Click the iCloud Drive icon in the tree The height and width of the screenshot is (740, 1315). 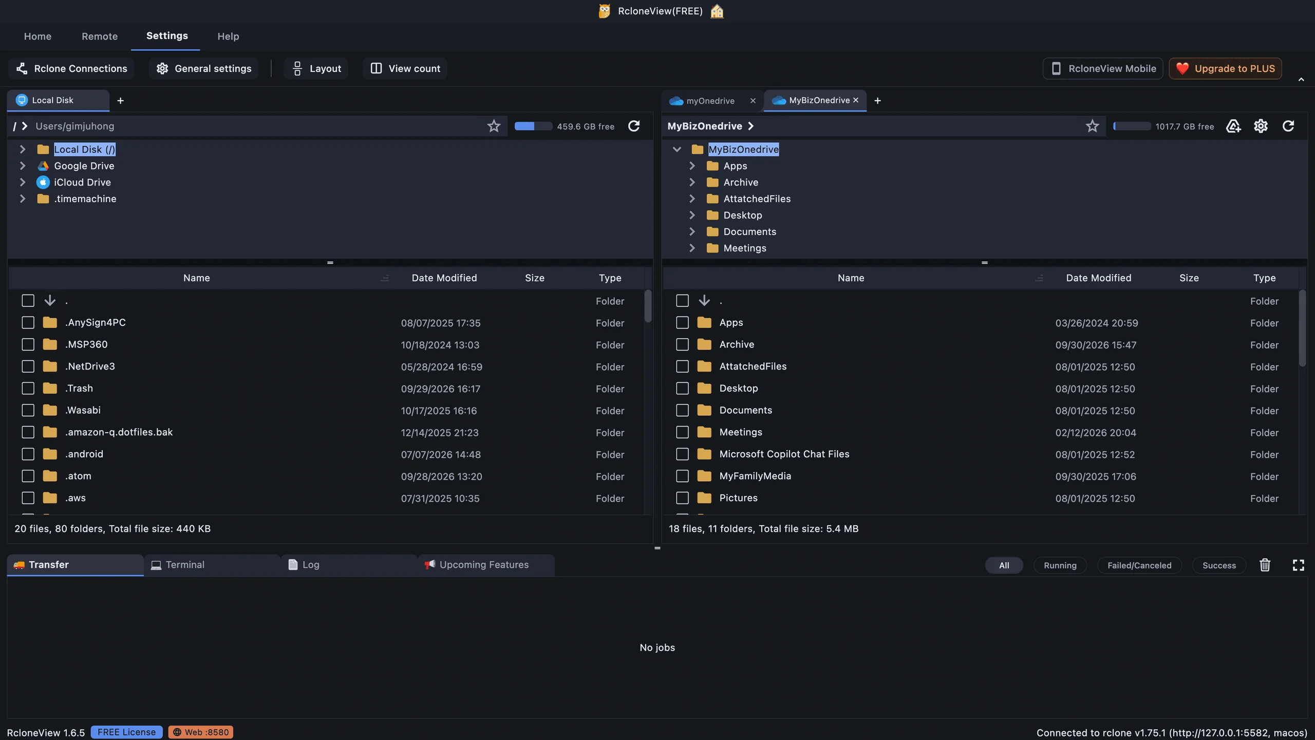(43, 182)
